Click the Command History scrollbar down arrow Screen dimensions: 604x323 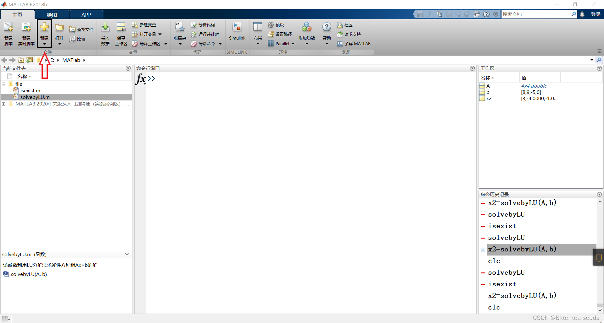600,310
